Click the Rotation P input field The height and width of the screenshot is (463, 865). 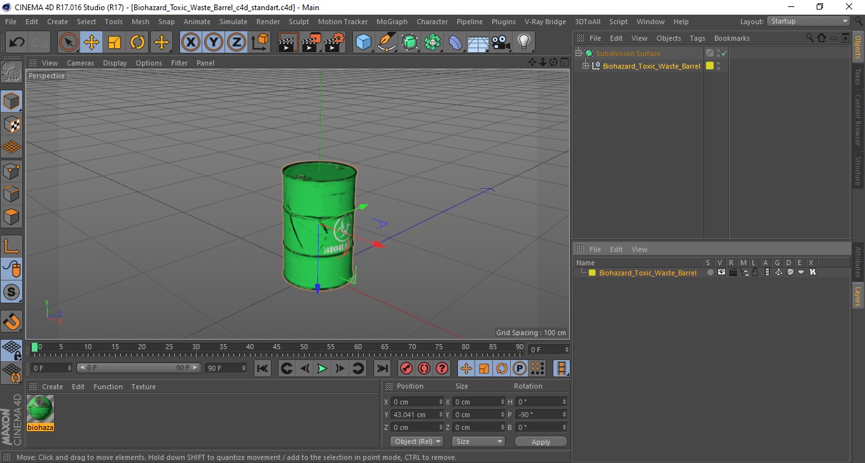click(541, 415)
